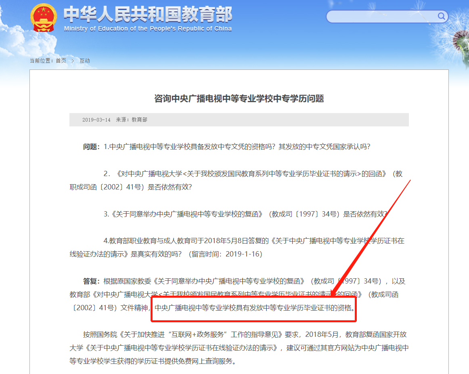Click article title 咨询中央广播电视中等专业学校中专学历问题

239,99
